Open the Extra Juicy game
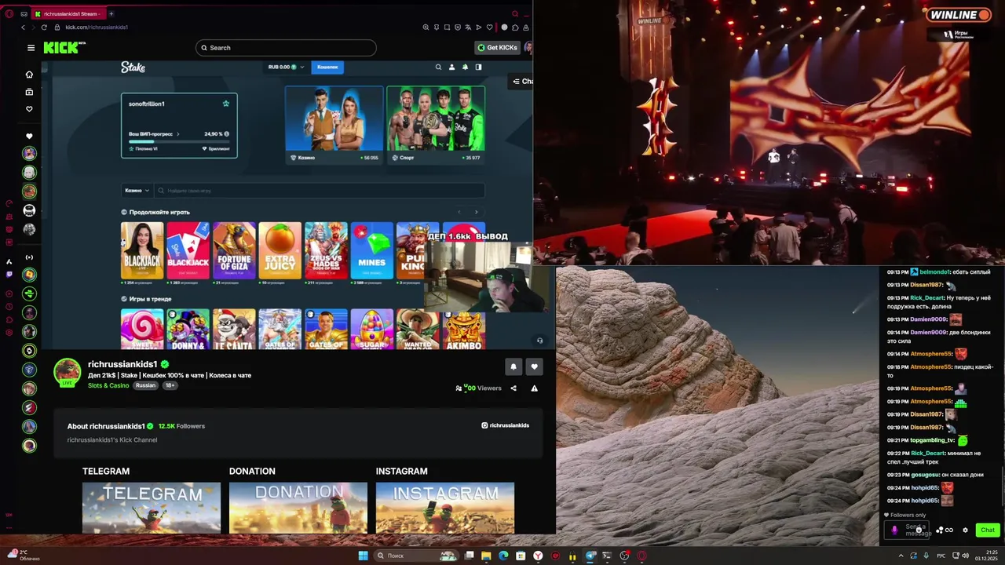Image resolution: width=1005 pixels, height=565 pixels. click(x=280, y=250)
